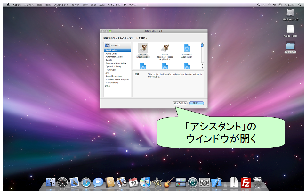Open the Apple menu

click(x=8, y=5)
